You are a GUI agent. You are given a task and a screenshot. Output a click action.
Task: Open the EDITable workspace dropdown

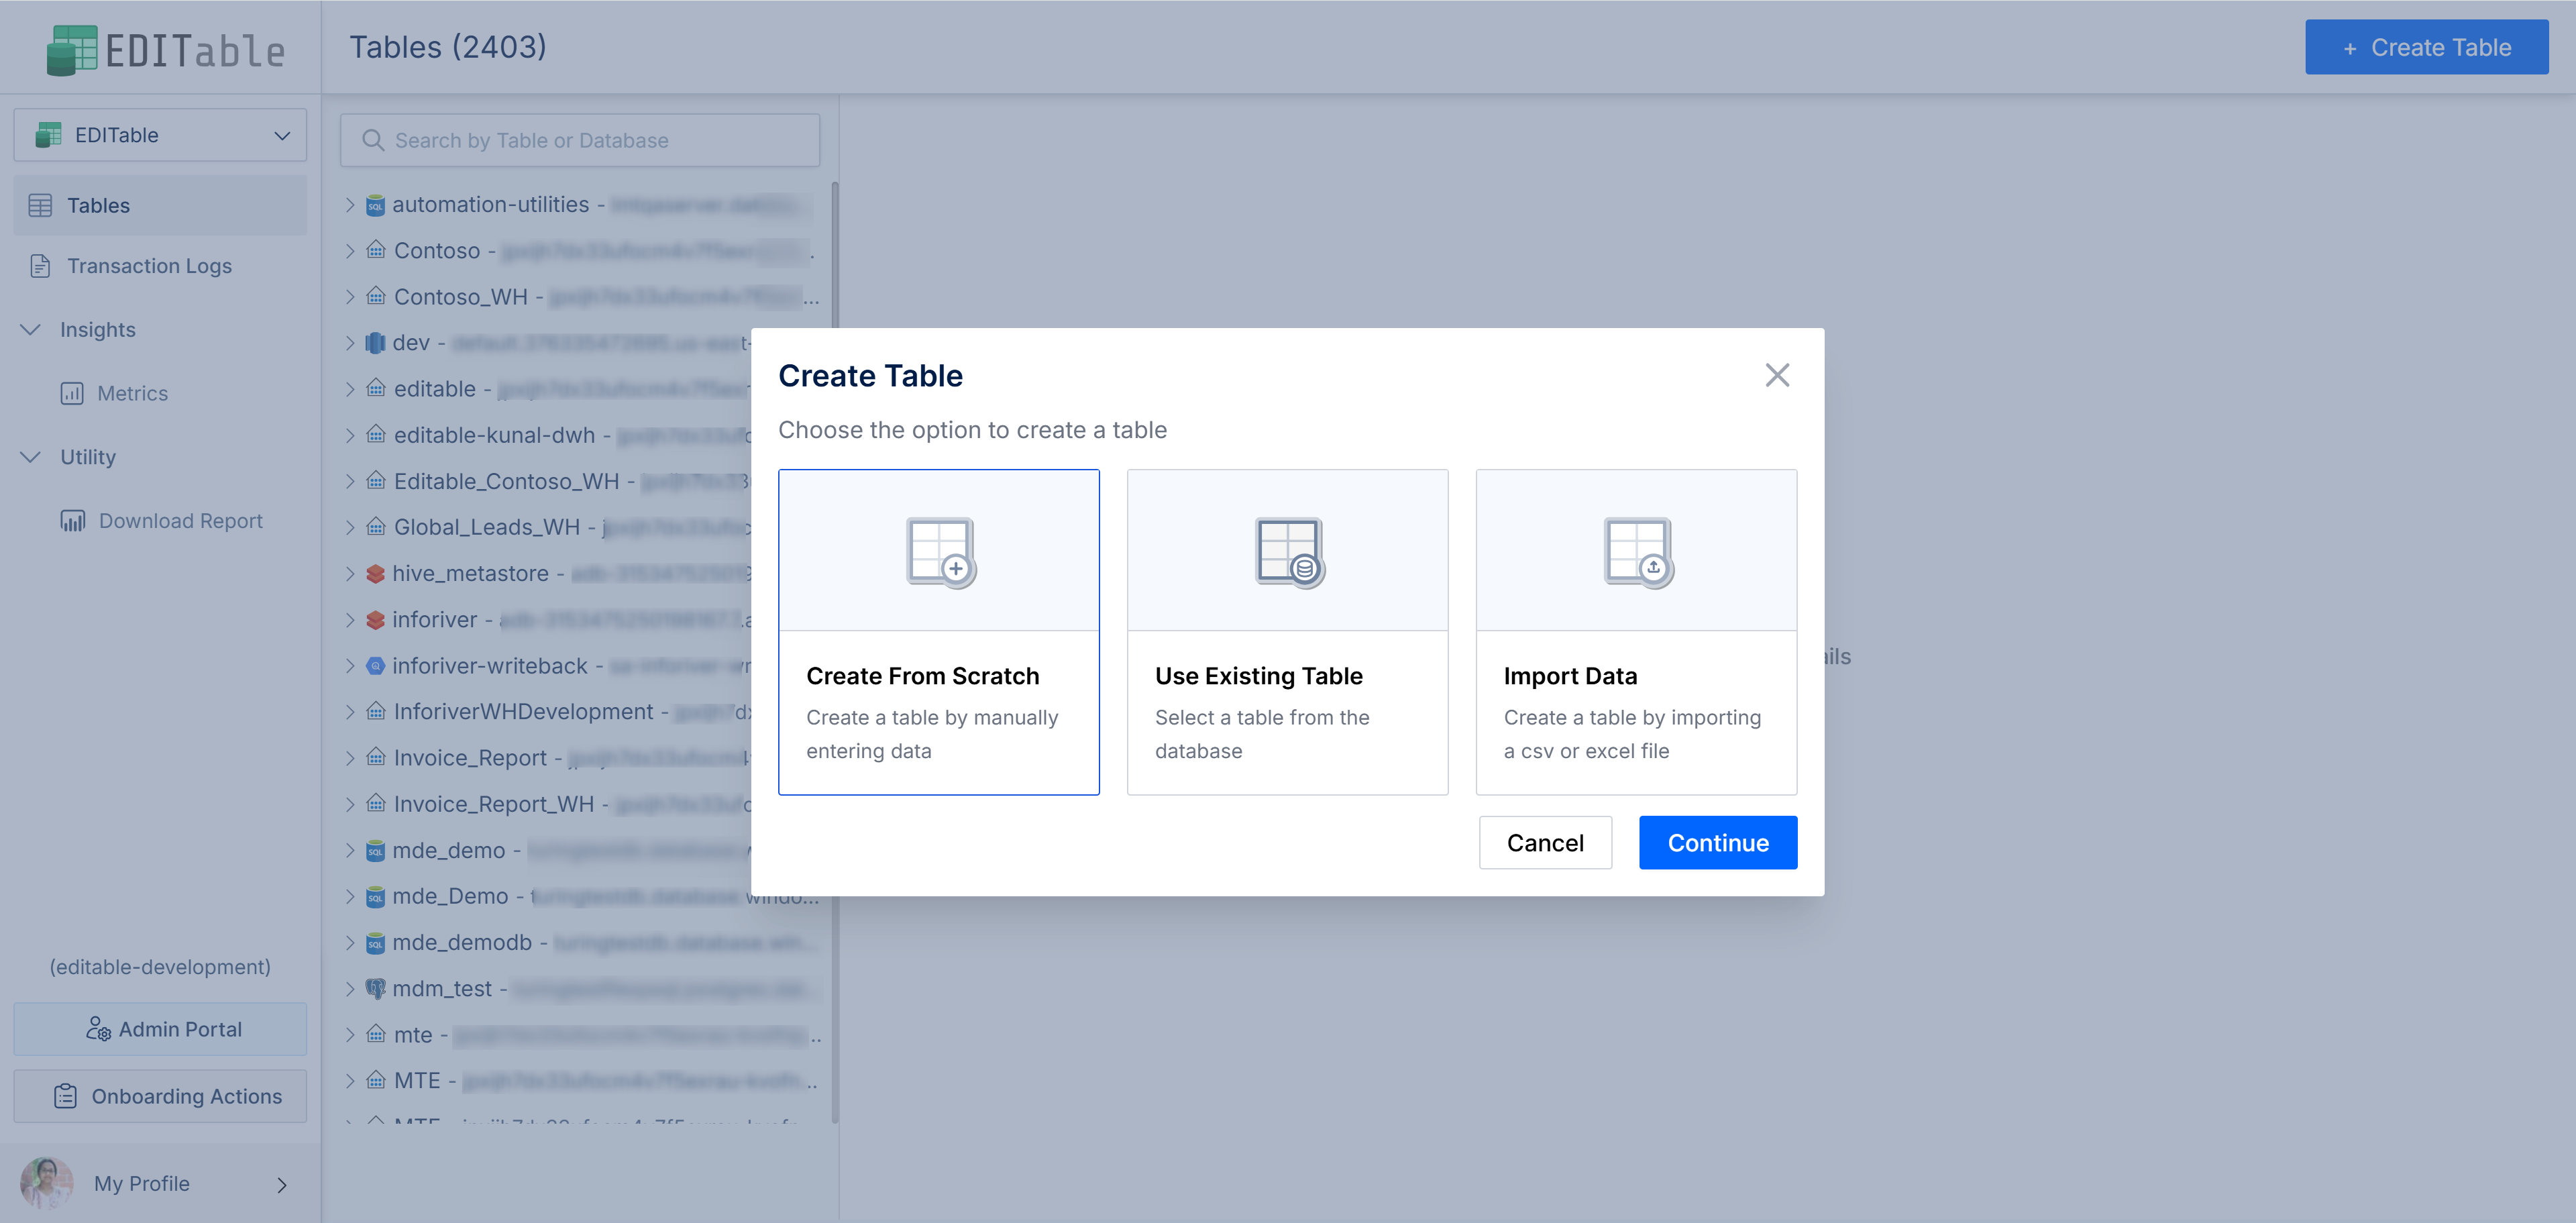coord(160,135)
